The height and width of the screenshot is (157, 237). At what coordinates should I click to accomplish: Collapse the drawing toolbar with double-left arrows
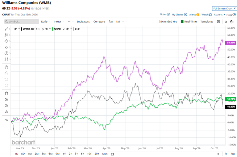pos(6,120)
